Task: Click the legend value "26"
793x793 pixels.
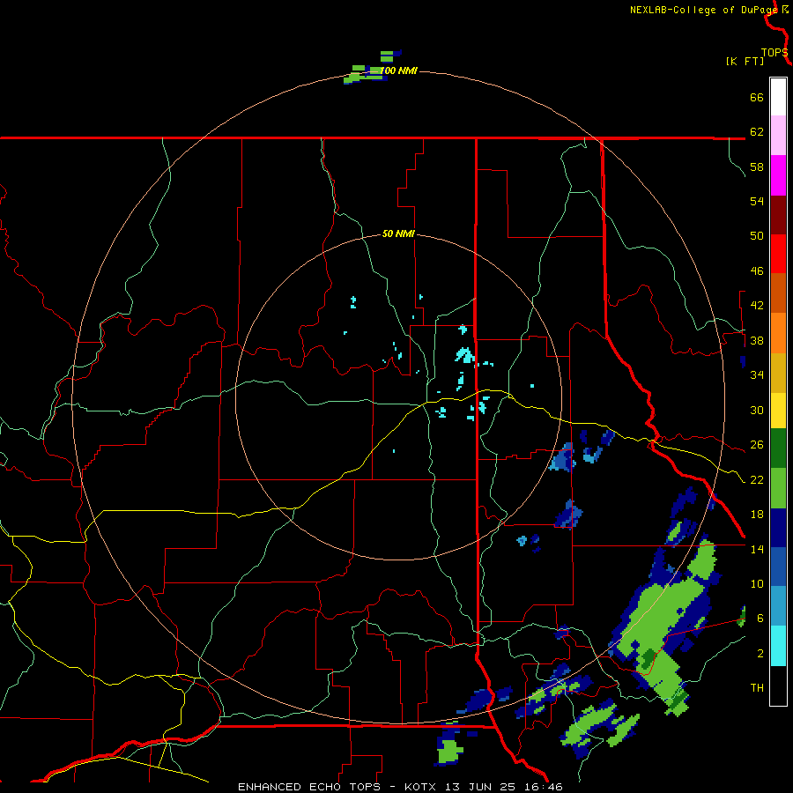Action: [757, 445]
